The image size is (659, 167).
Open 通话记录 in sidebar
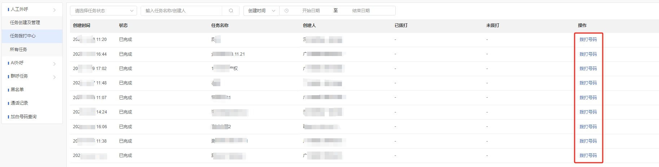[x=19, y=103]
